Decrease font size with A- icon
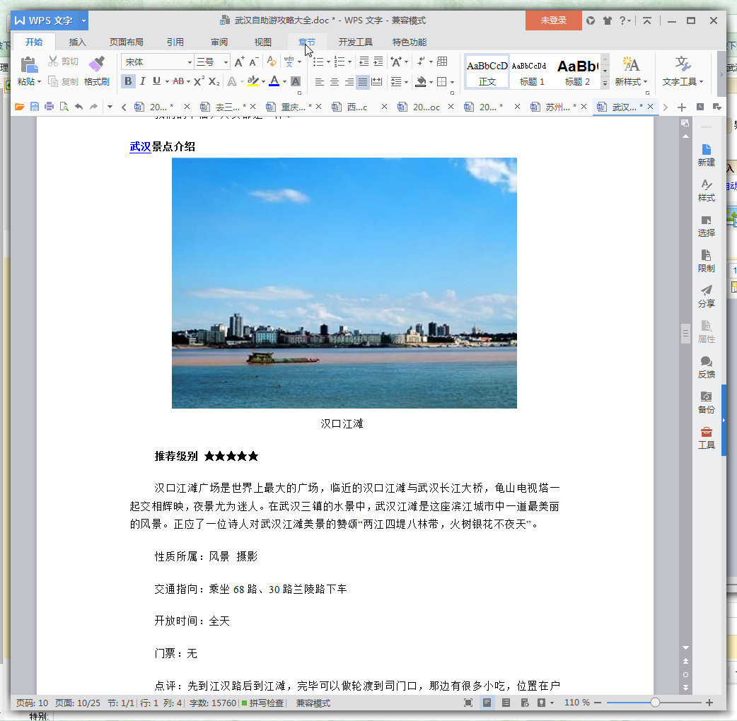This screenshot has height=721, width=737. coord(254,61)
